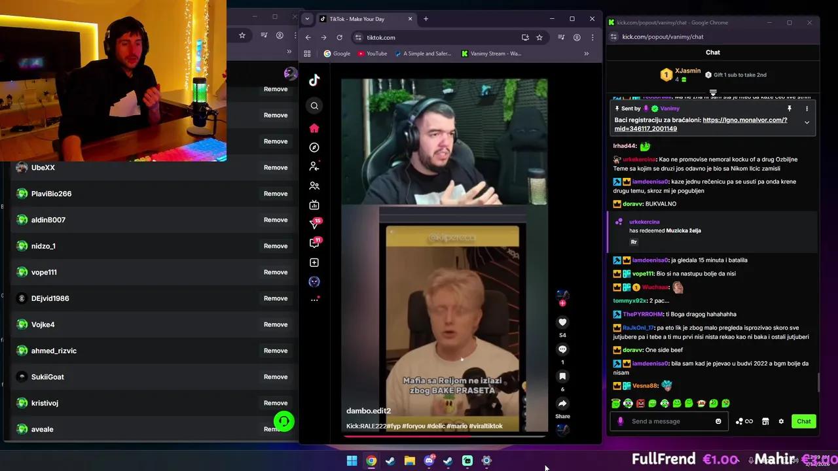Screen dimensions: 838x471
Task: Go to TikTok For You home icon
Action: pyautogui.click(x=314, y=128)
